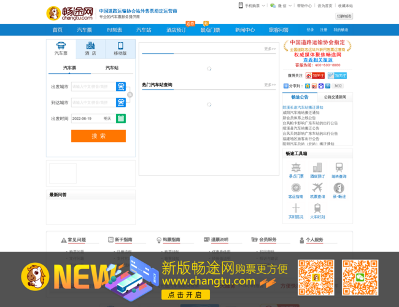
Task: Click the 景点门票 pagoda icon in toolbox
Action: pos(296,169)
